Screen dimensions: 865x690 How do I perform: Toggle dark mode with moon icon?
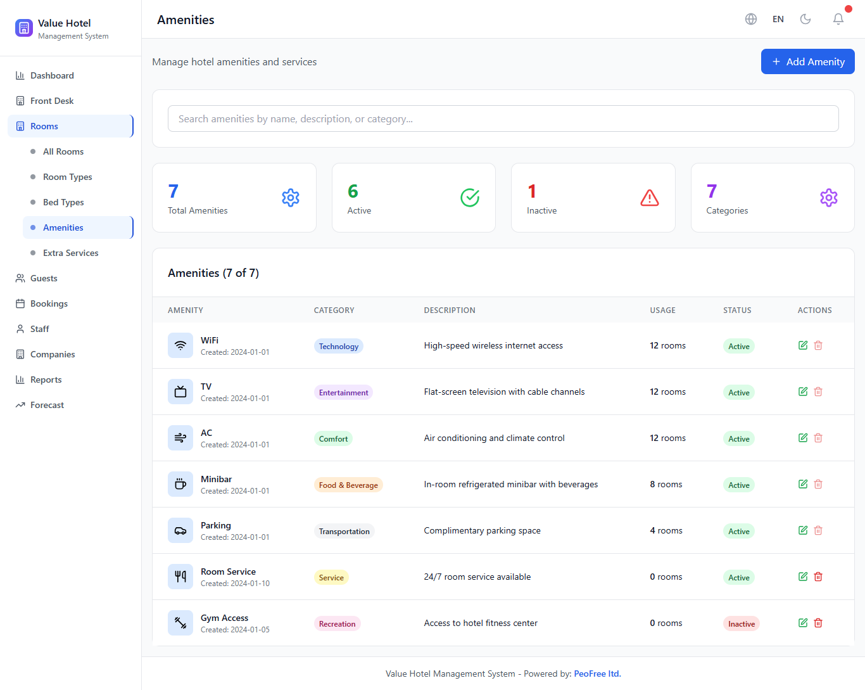click(805, 19)
